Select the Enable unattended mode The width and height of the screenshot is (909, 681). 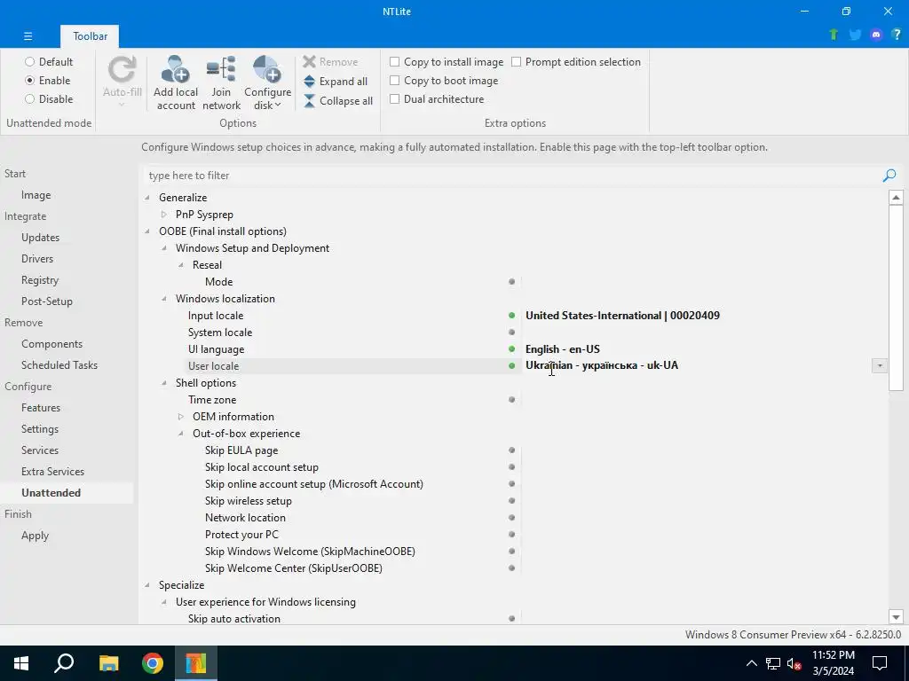(x=29, y=81)
